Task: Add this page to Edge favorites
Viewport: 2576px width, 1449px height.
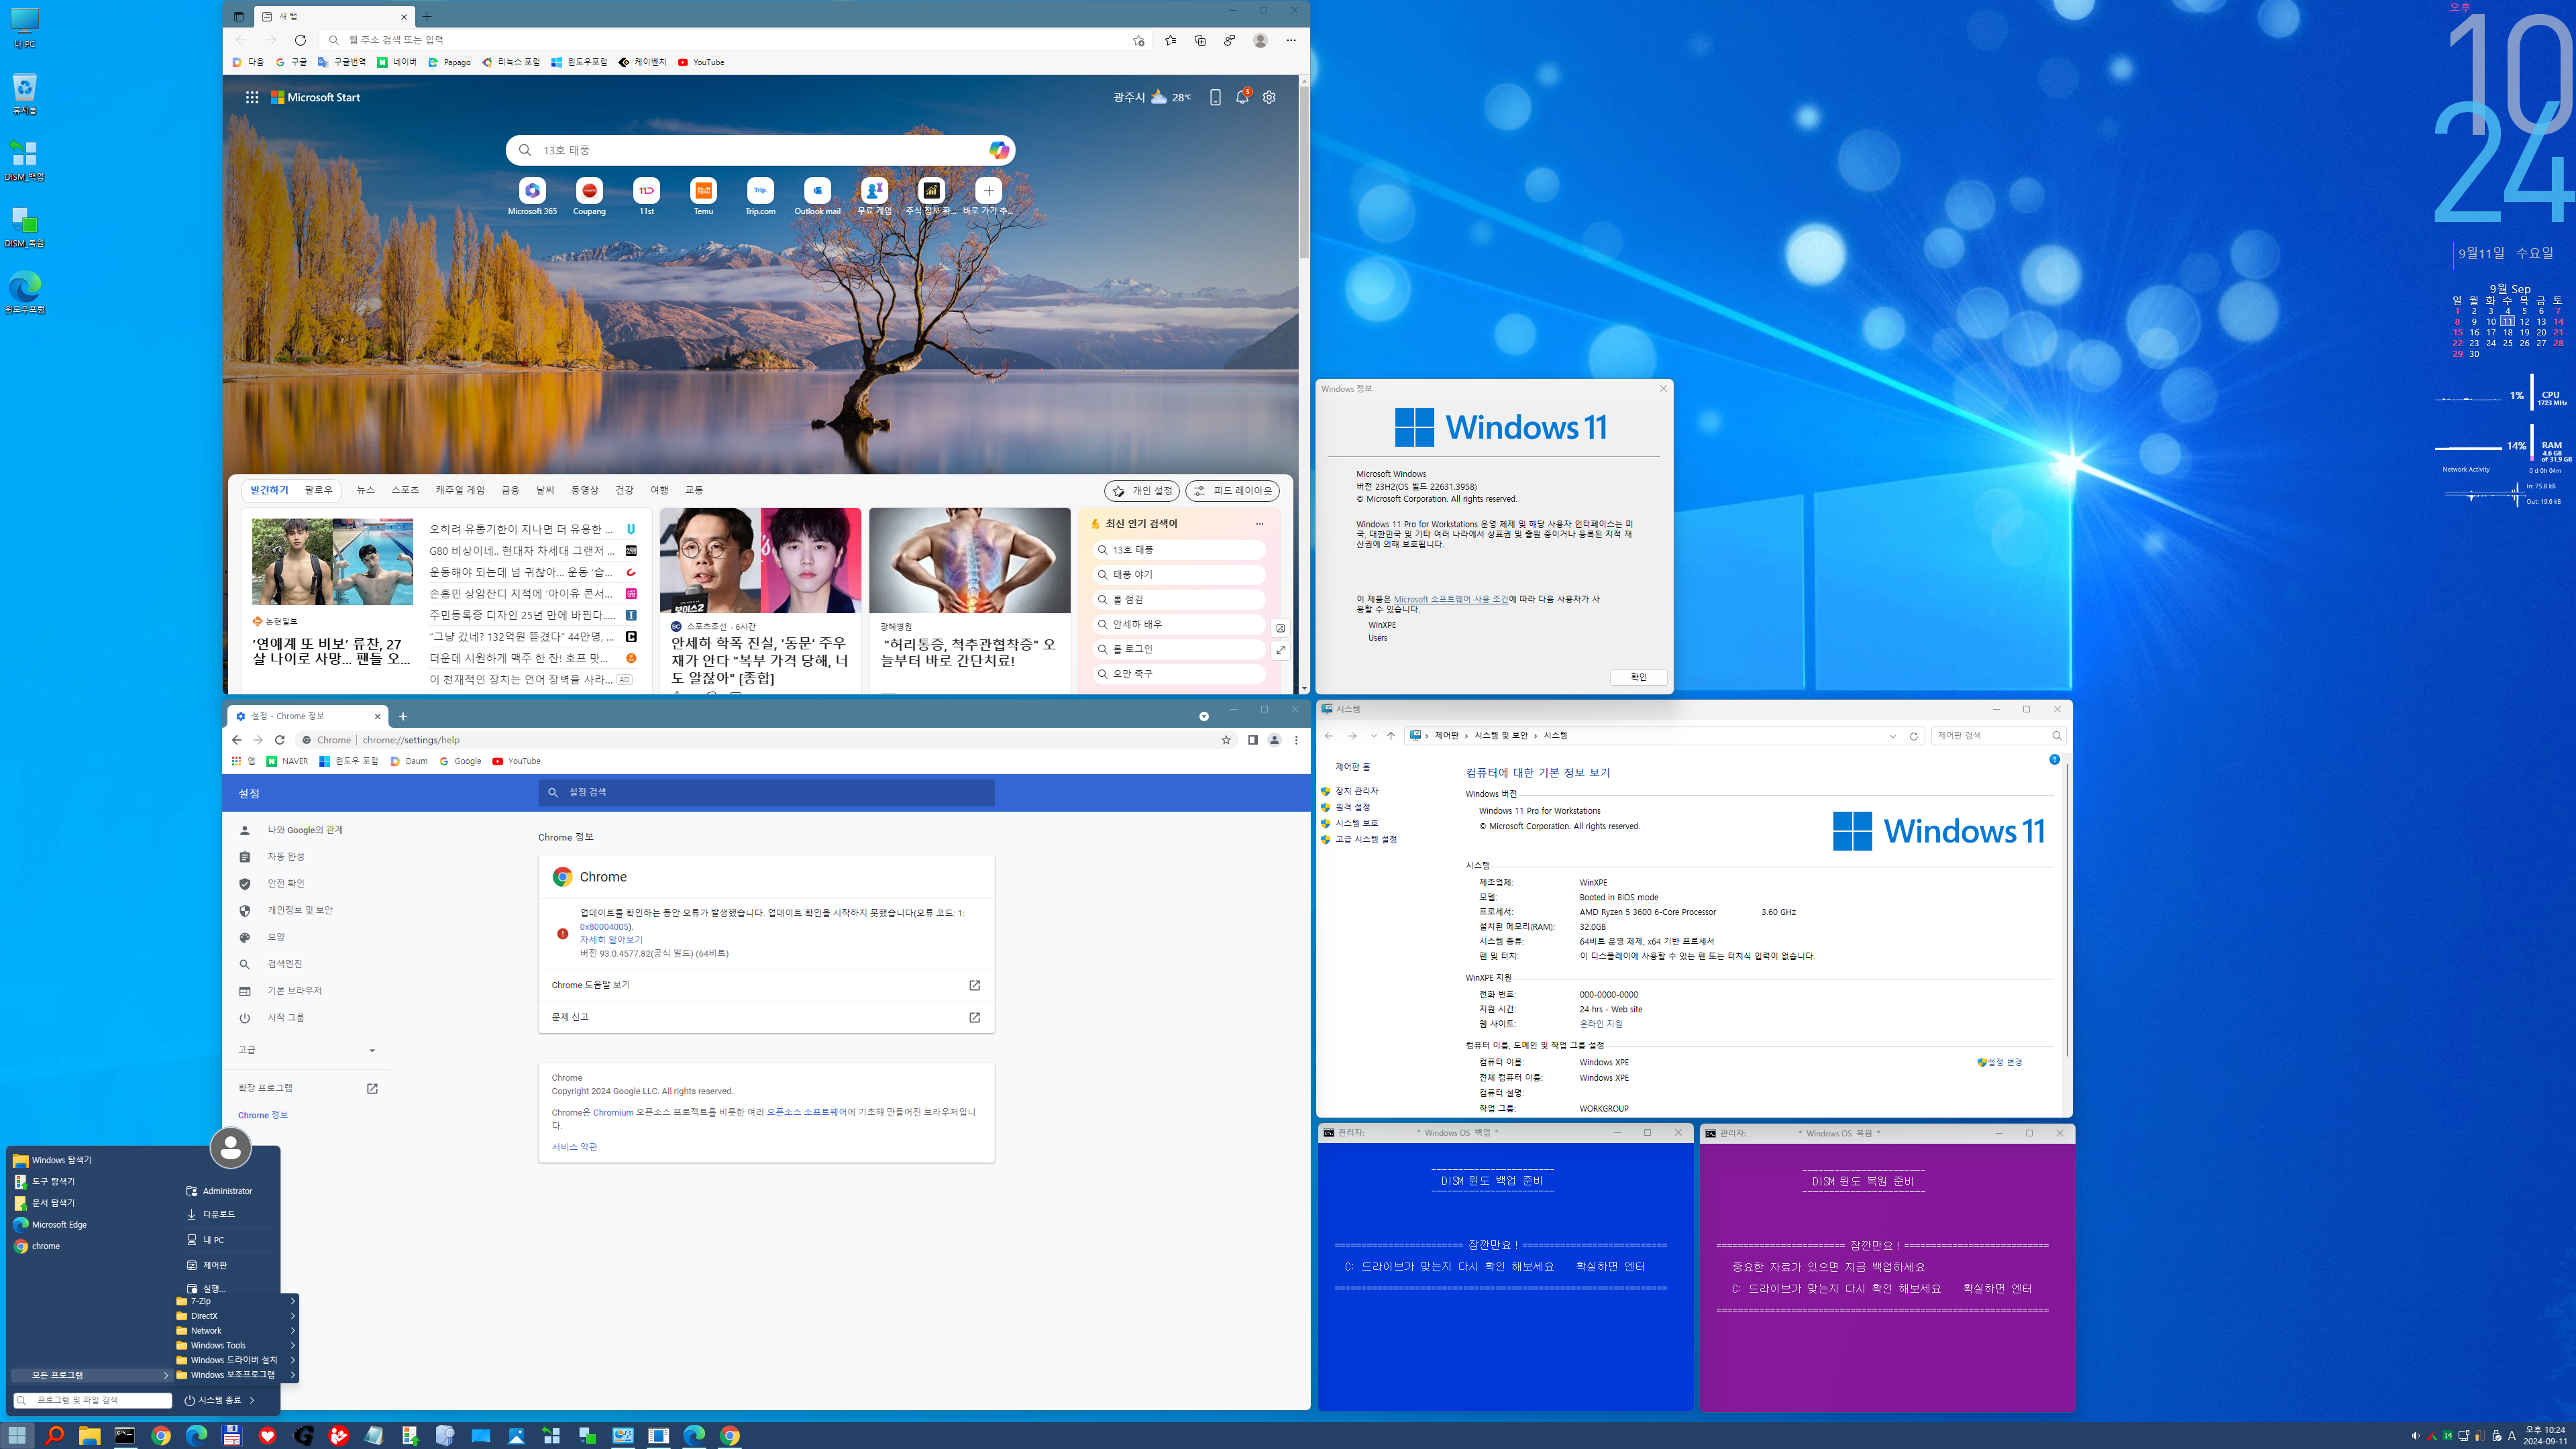Action: [x=1138, y=40]
